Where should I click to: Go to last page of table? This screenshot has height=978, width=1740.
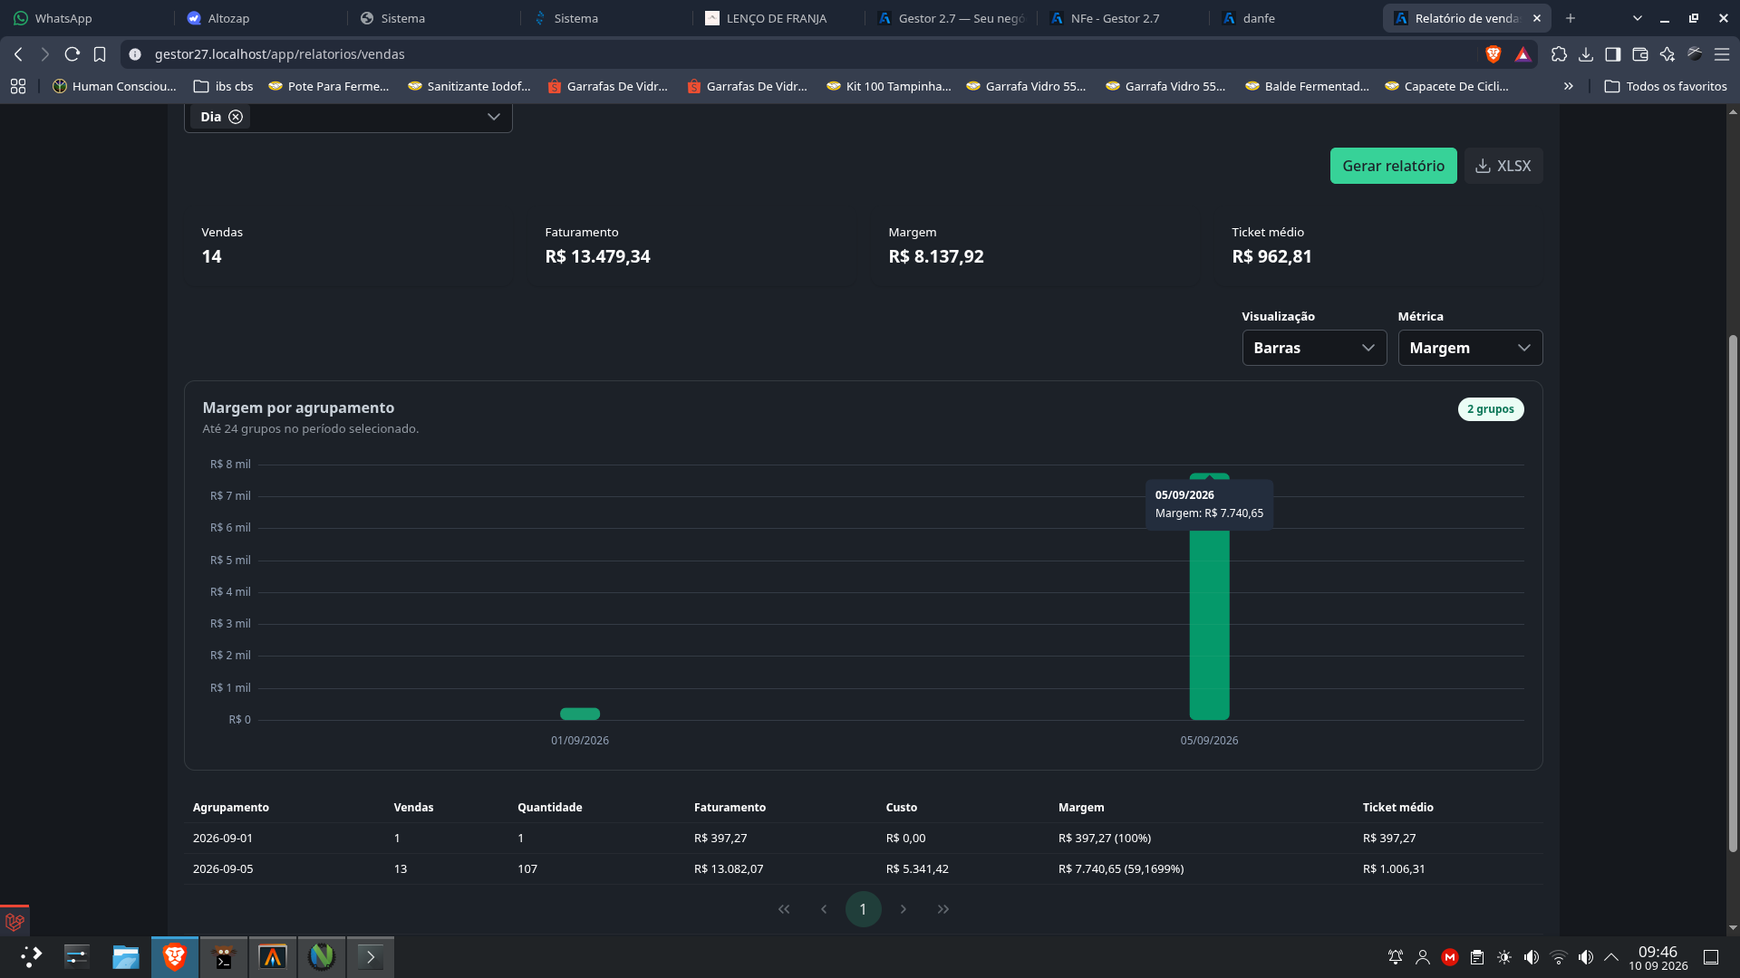tap(943, 909)
